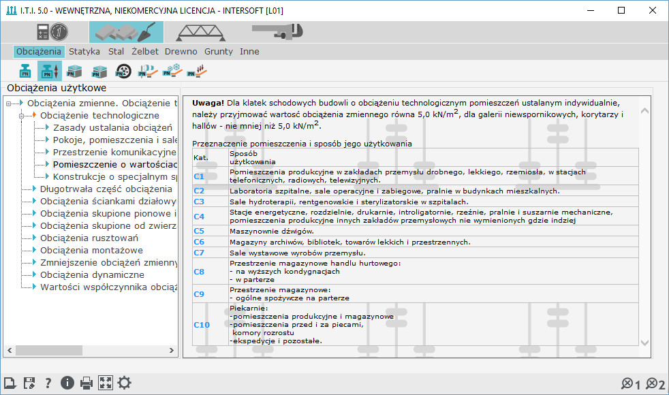
Task: Click the printer icon
Action: coord(87,383)
